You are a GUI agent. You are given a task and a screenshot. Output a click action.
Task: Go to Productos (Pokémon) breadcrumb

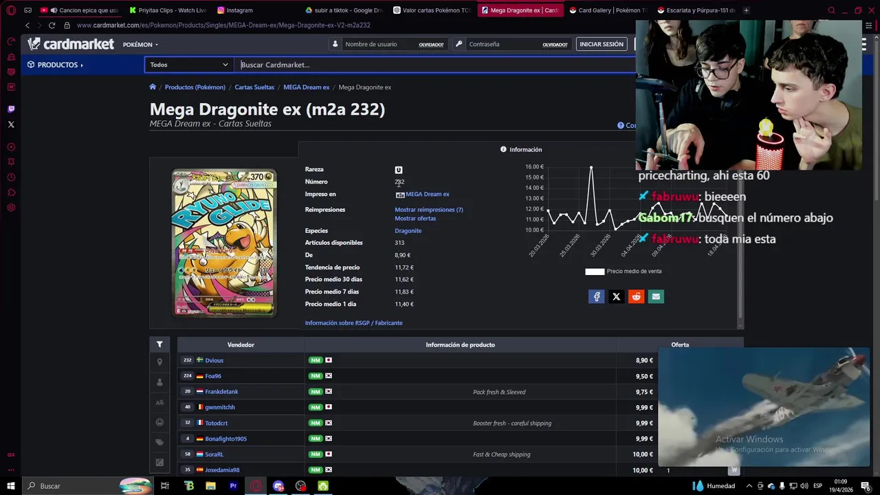195,87
